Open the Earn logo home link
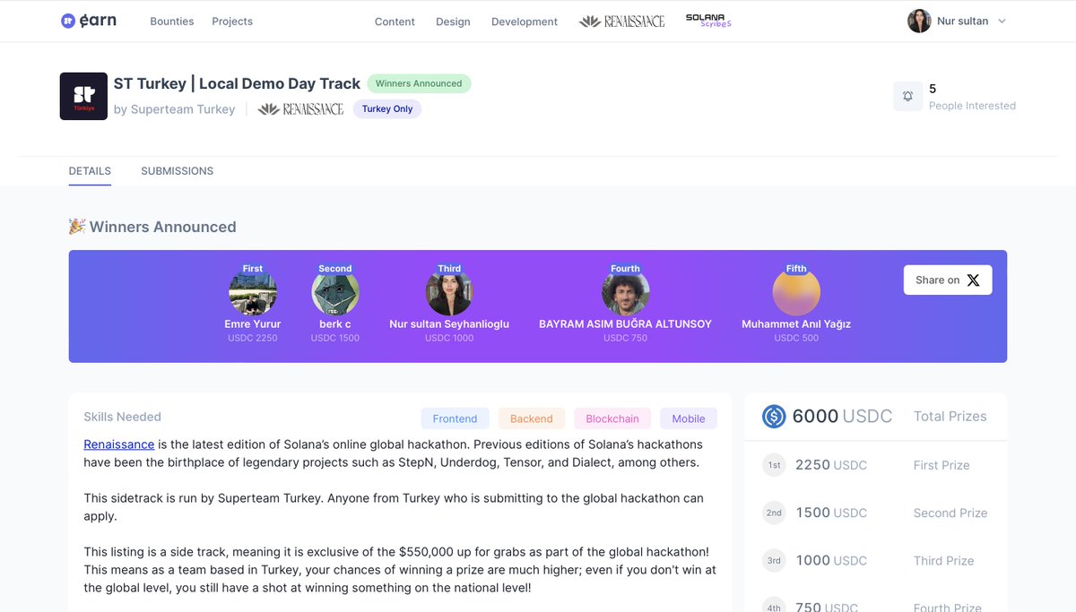This screenshot has height=612, width=1076. pyautogui.click(x=88, y=21)
